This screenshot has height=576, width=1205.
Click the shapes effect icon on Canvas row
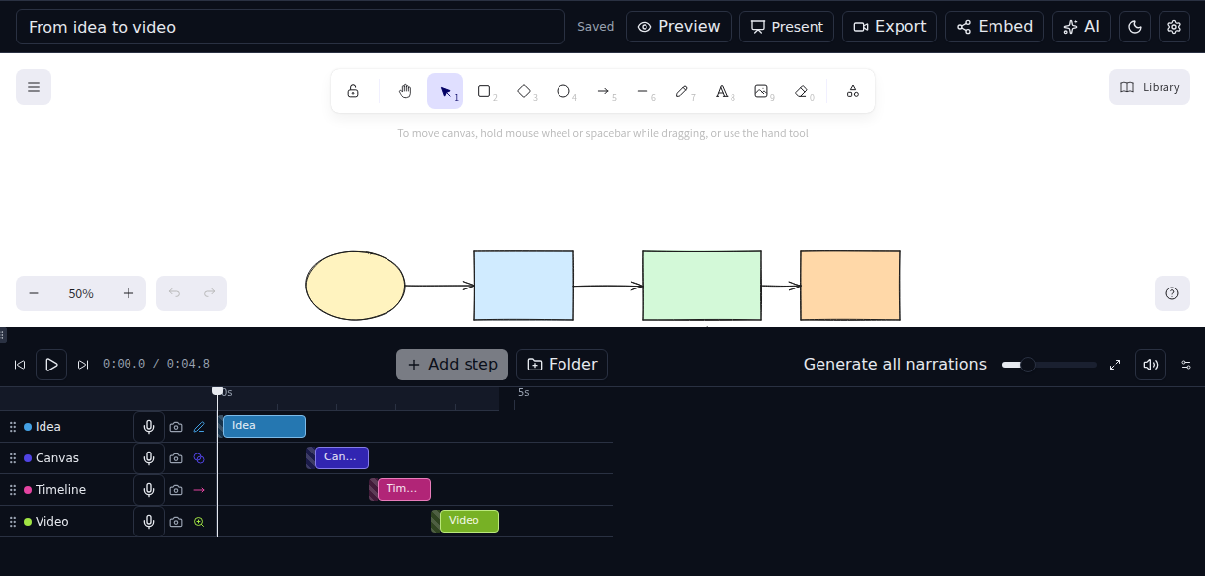pos(199,458)
